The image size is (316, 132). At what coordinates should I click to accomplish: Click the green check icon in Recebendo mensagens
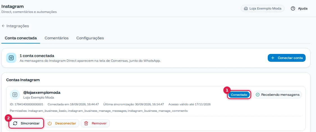tap(257, 95)
